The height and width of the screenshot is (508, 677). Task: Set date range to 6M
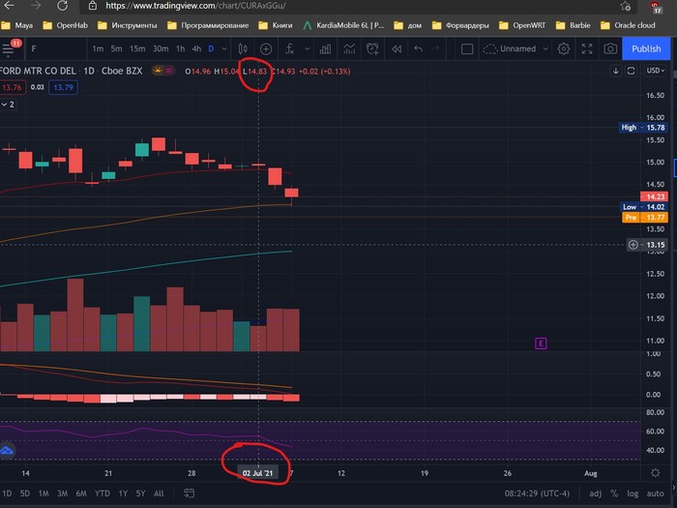pyautogui.click(x=81, y=493)
